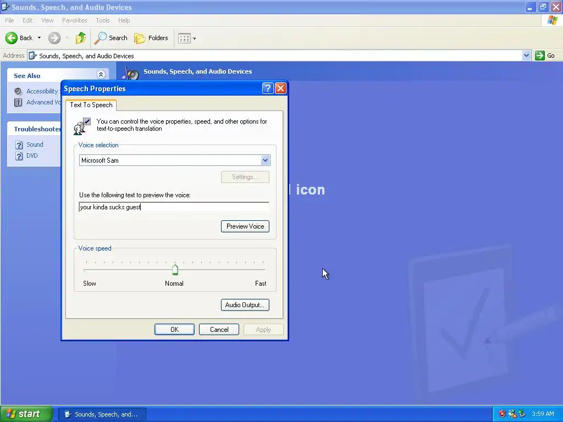Collapse the See Also panel

click(101, 74)
